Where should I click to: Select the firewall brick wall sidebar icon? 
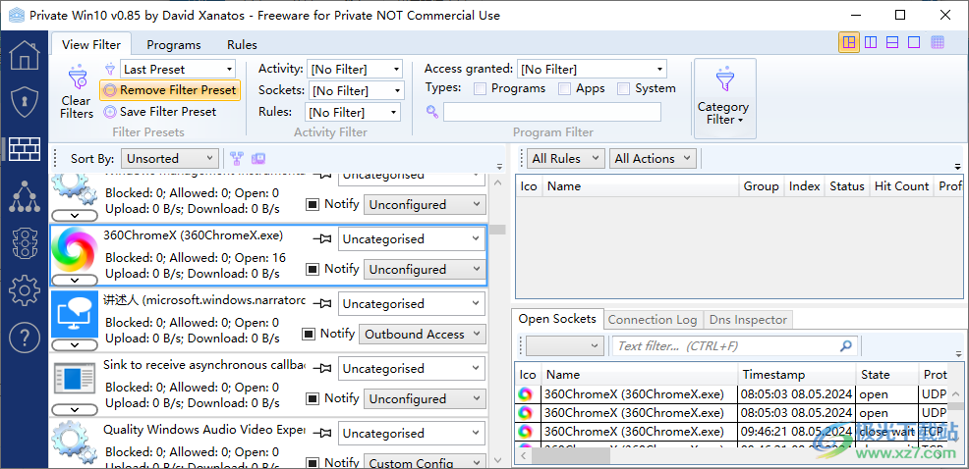coord(24,148)
